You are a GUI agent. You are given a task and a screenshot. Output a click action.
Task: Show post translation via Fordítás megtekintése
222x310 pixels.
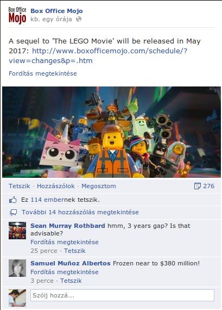pos(43,73)
